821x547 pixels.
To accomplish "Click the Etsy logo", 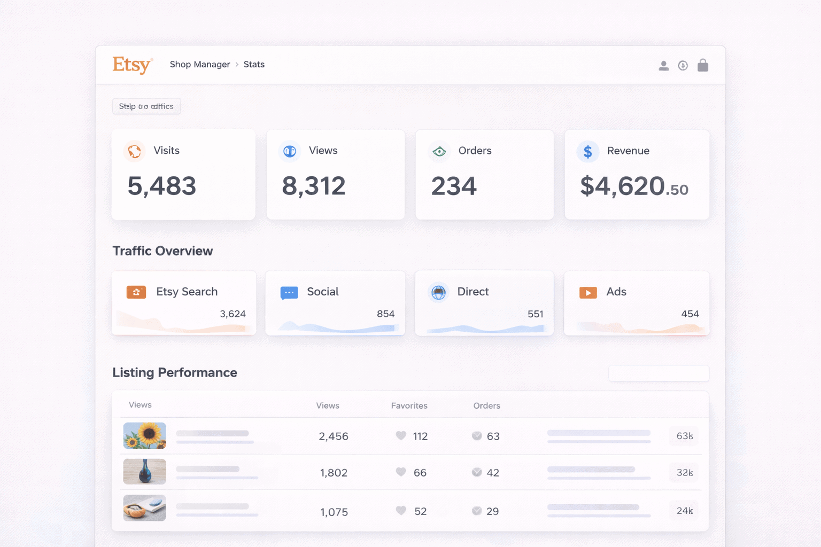I will point(132,65).
